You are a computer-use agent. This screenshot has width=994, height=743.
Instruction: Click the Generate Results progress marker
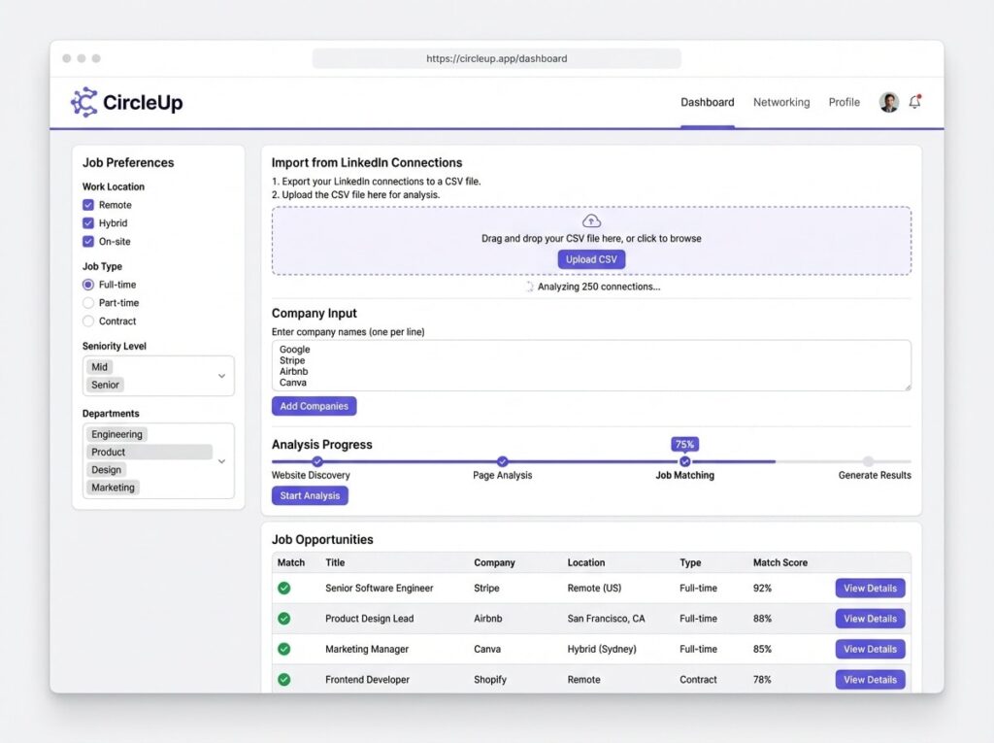pyautogui.click(x=868, y=461)
